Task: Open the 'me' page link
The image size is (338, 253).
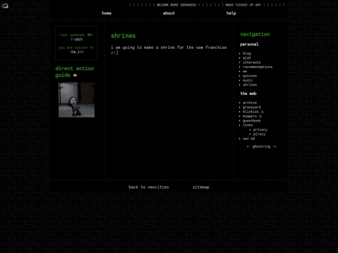Action: click(x=245, y=71)
